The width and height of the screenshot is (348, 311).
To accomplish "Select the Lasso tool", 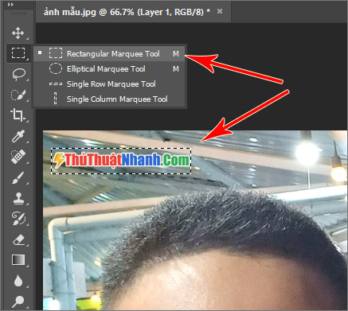I will coord(18,75).
